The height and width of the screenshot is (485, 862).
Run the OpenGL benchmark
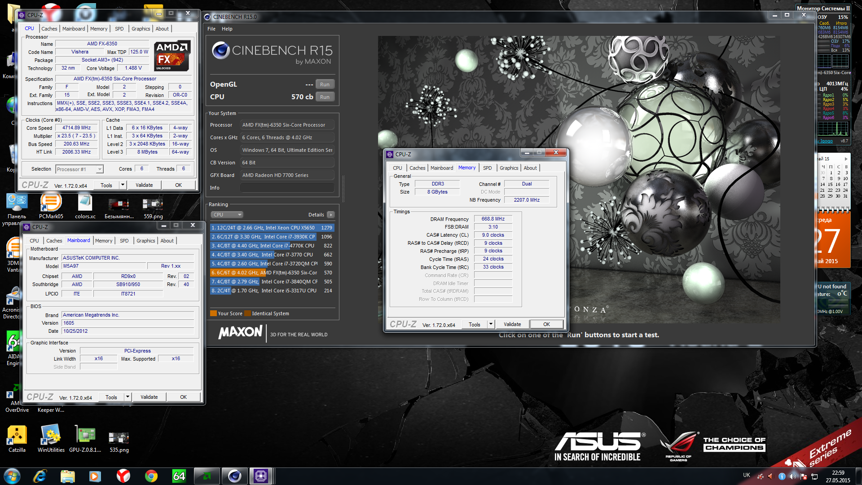click(x=325, y=84)
